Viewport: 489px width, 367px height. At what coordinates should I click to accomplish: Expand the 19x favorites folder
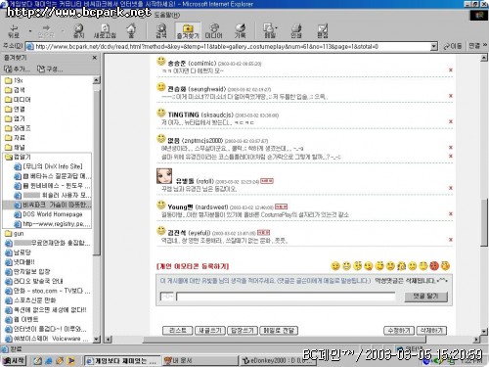pyautogui.click(x=14, y=80)
